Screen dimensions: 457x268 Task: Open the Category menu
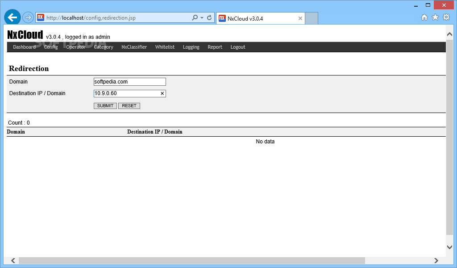(x=104, y=47)
